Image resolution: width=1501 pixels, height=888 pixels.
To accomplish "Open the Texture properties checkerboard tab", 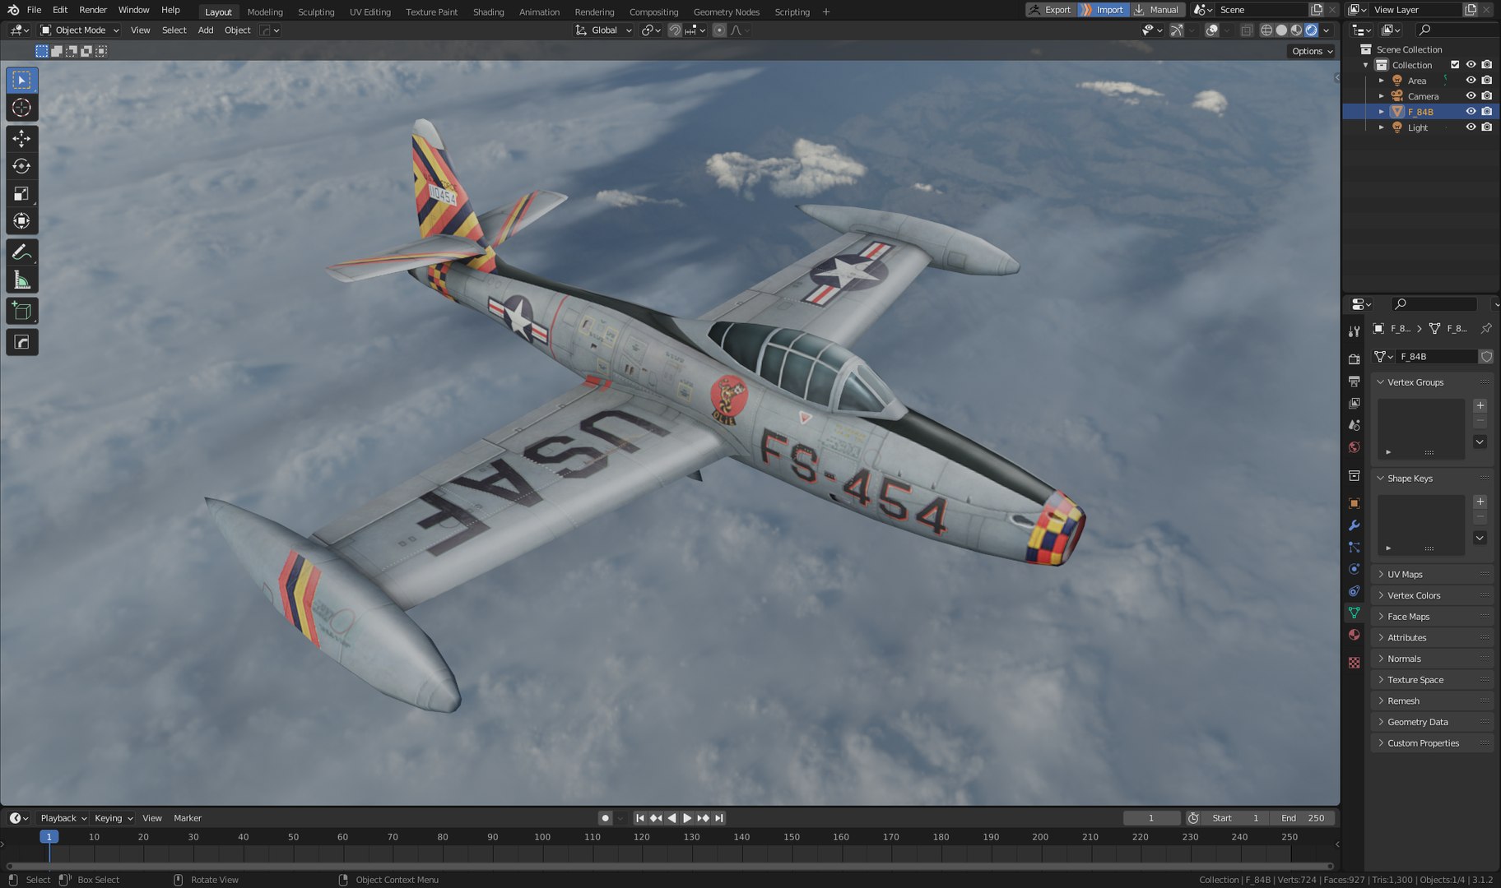I will (x=1354, y=663).
